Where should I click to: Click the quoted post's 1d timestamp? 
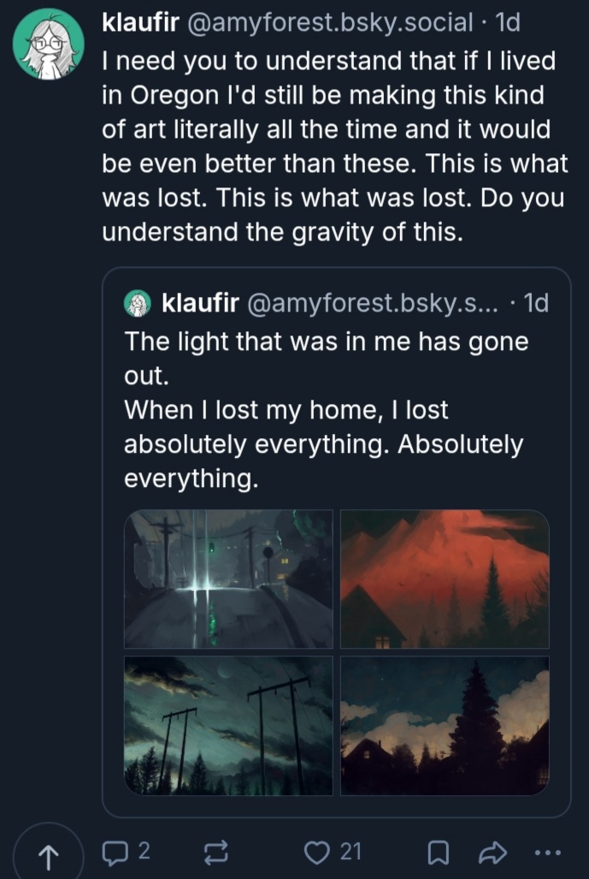coord(535,302)
